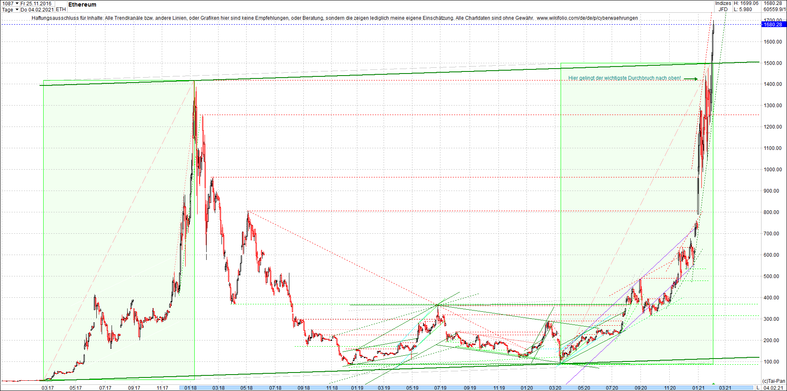787x391 pixels.
Task: Click the wikifolio.com URL in disclaimer
Action: pyautogui.click(x=587, y=18)
